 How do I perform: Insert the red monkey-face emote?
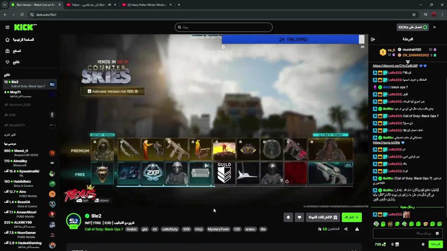click(x=425, y=224)
